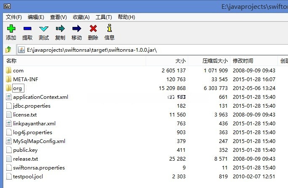The image size is (288, 188).
Task: Select the file name public.key
Action: (25, 150)
